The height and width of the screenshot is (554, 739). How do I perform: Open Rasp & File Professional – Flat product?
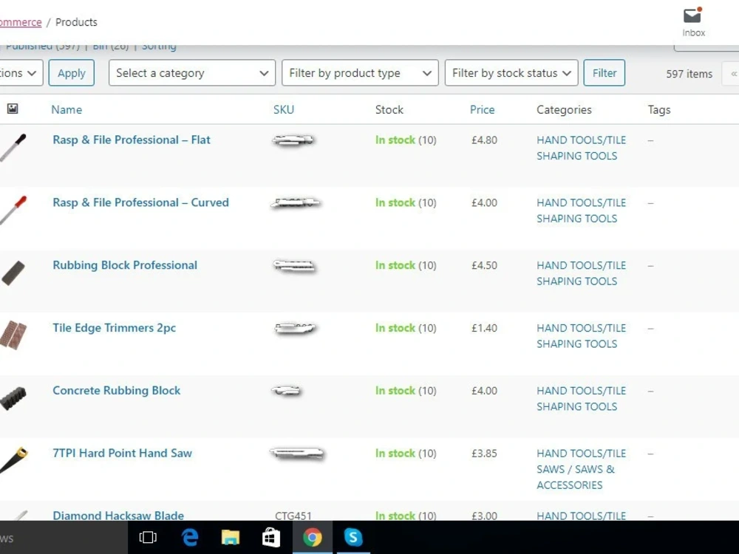point(132,140)
